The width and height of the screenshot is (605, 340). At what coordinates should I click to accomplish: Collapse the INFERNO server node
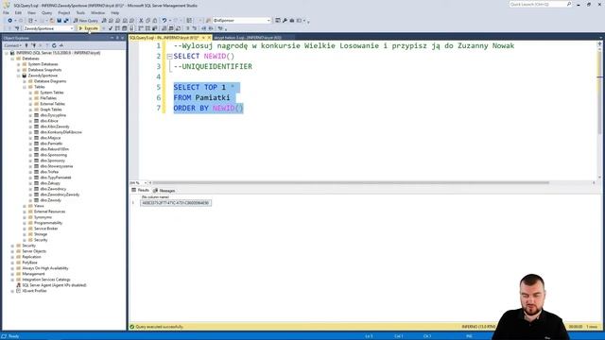click(x=7, y=53)
